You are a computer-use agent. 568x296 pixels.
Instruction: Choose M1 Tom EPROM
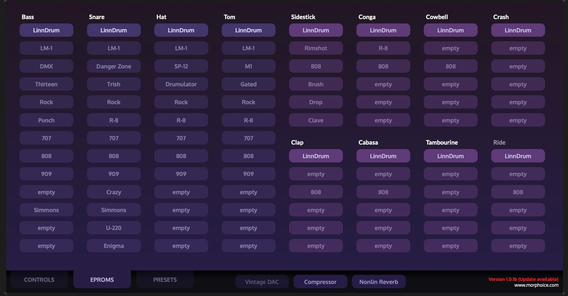[249, 66]
